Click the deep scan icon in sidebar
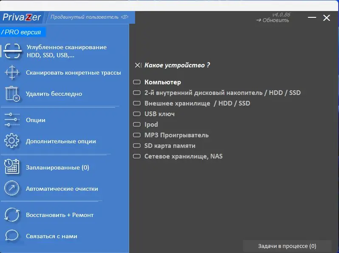The image size is (339, 253). (12, 51)
